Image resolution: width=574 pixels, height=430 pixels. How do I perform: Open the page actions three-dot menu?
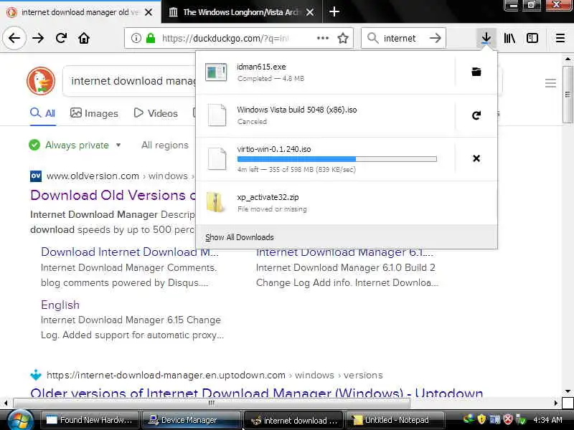click(x=322, y=38)
